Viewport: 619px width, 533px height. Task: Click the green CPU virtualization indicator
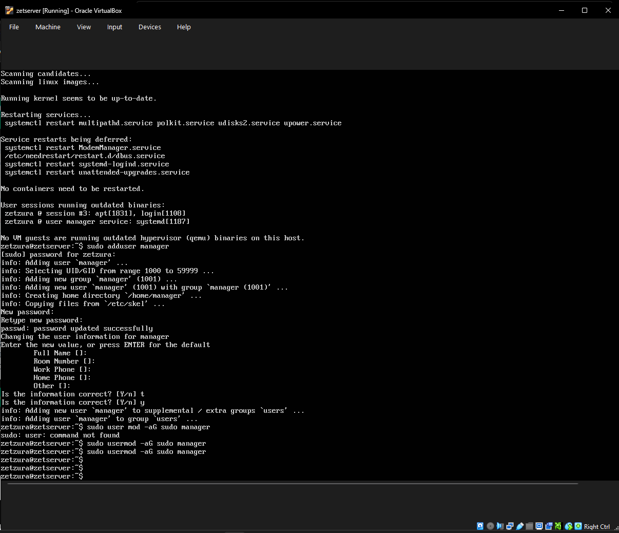pyautogui.click(x=558, y=526)
